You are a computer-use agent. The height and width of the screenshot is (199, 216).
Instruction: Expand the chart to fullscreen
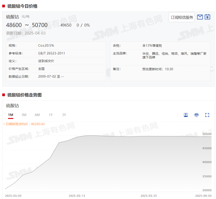pyautogui.click(x=207, y=115)
